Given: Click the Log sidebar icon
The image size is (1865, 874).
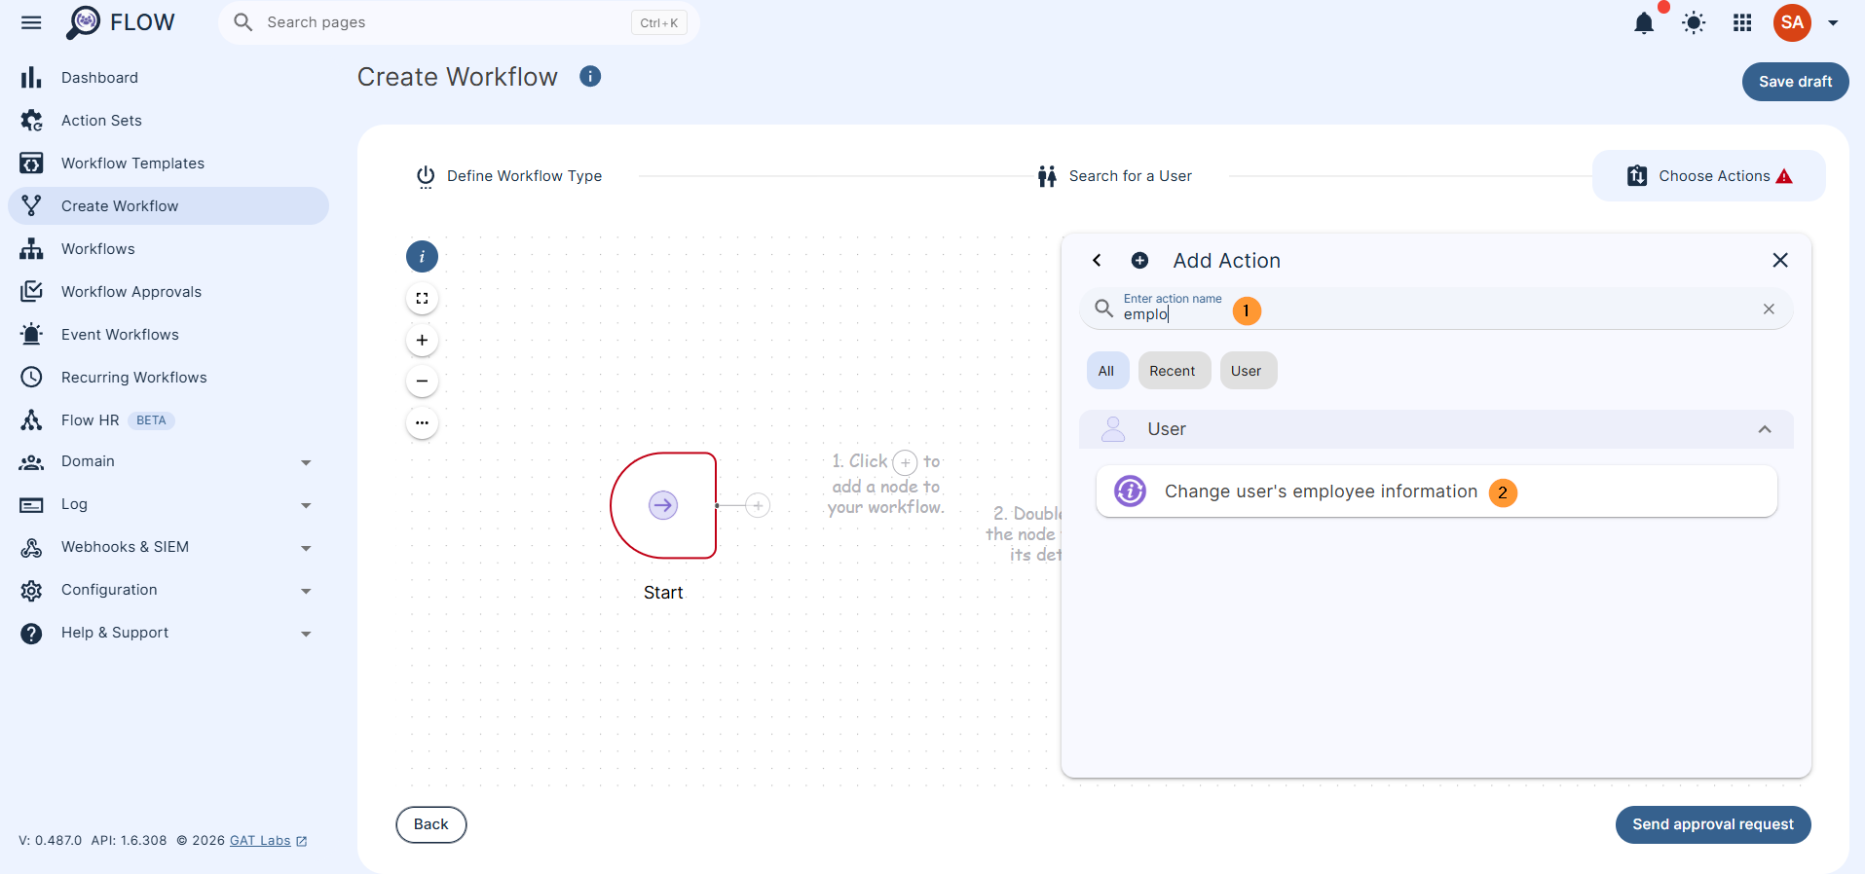Looking at the screenshot, I should tap(31, 505).
